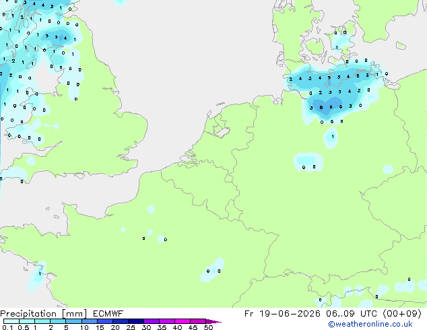The width and height of the screenshot is (427, 330).
Task: Click the 'Fr' weekday label
Action: [x=249, y=314]
